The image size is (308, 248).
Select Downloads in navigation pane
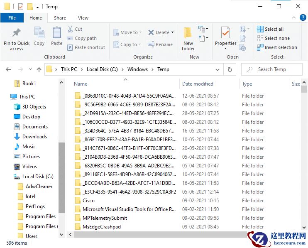(x=30, y=137)
